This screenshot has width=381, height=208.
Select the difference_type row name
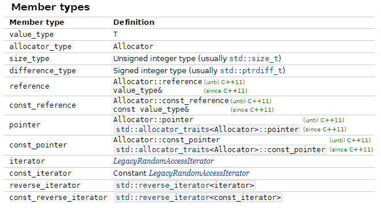tap(43, 71)
